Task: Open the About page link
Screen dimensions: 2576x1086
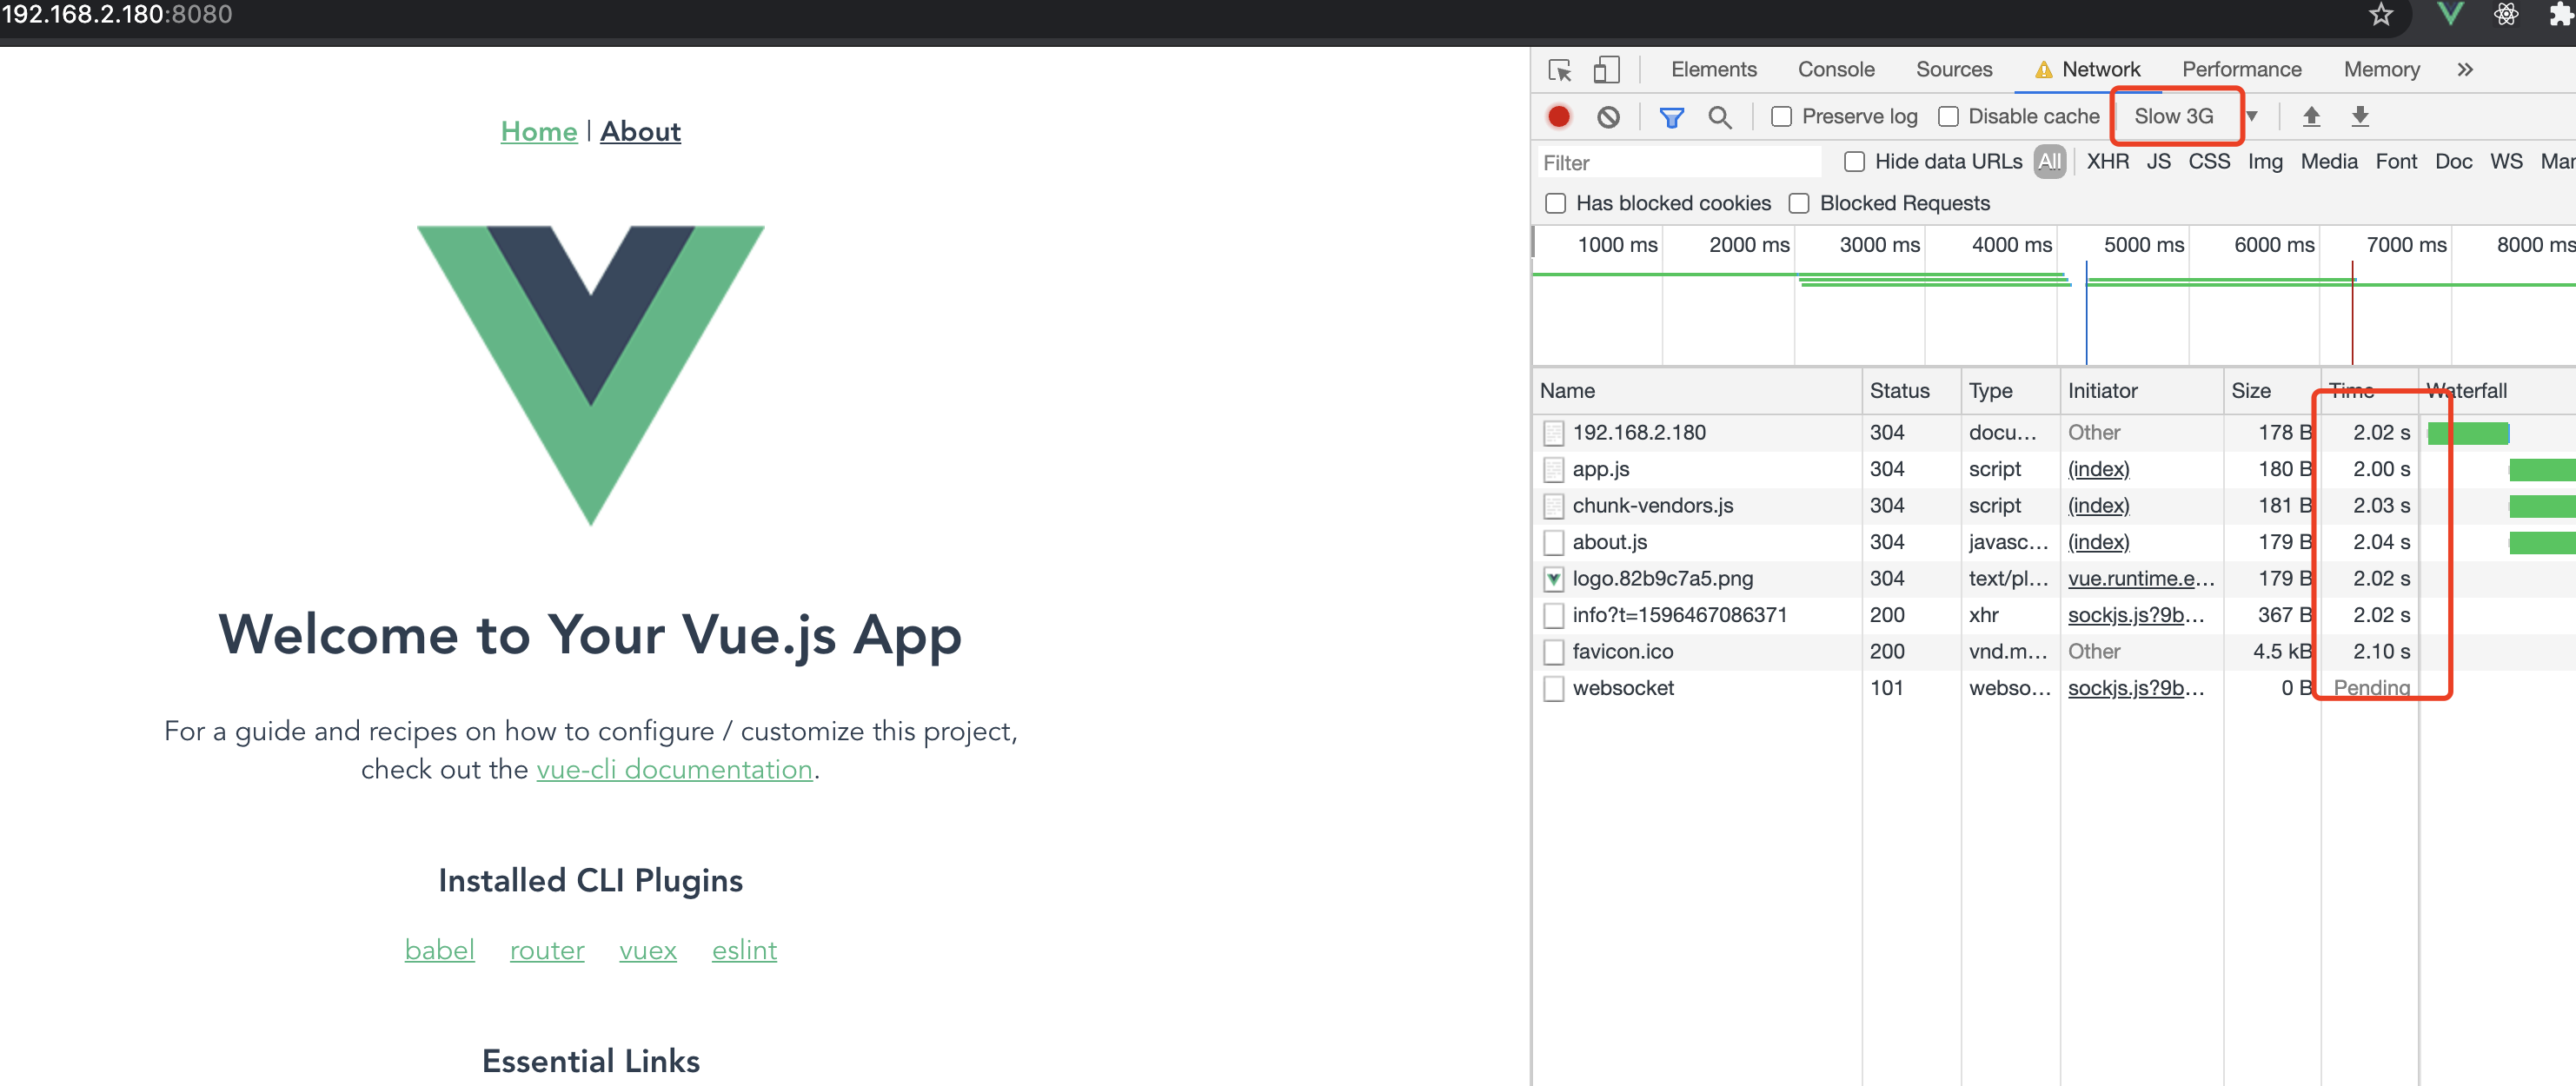Action: tap(640, 132)
